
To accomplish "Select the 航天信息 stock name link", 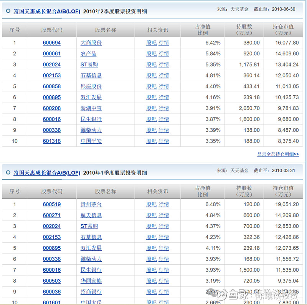I will click(91, 215).
